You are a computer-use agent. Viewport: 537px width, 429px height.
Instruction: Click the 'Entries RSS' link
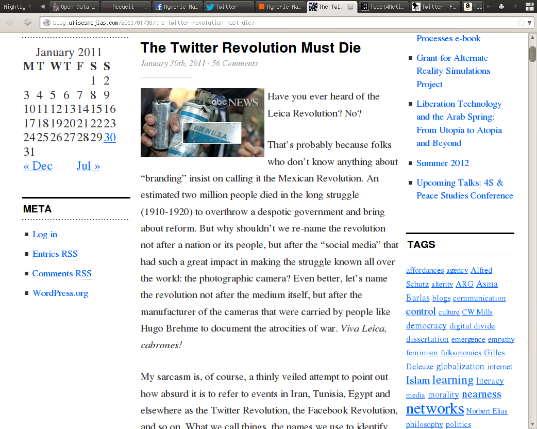(x=55, y=254)
